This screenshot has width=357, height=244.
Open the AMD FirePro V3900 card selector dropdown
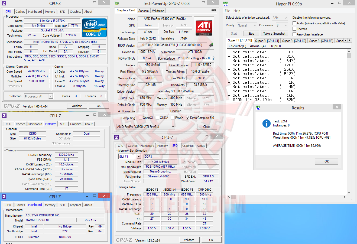pyautogui.click(x=146, y=127)
